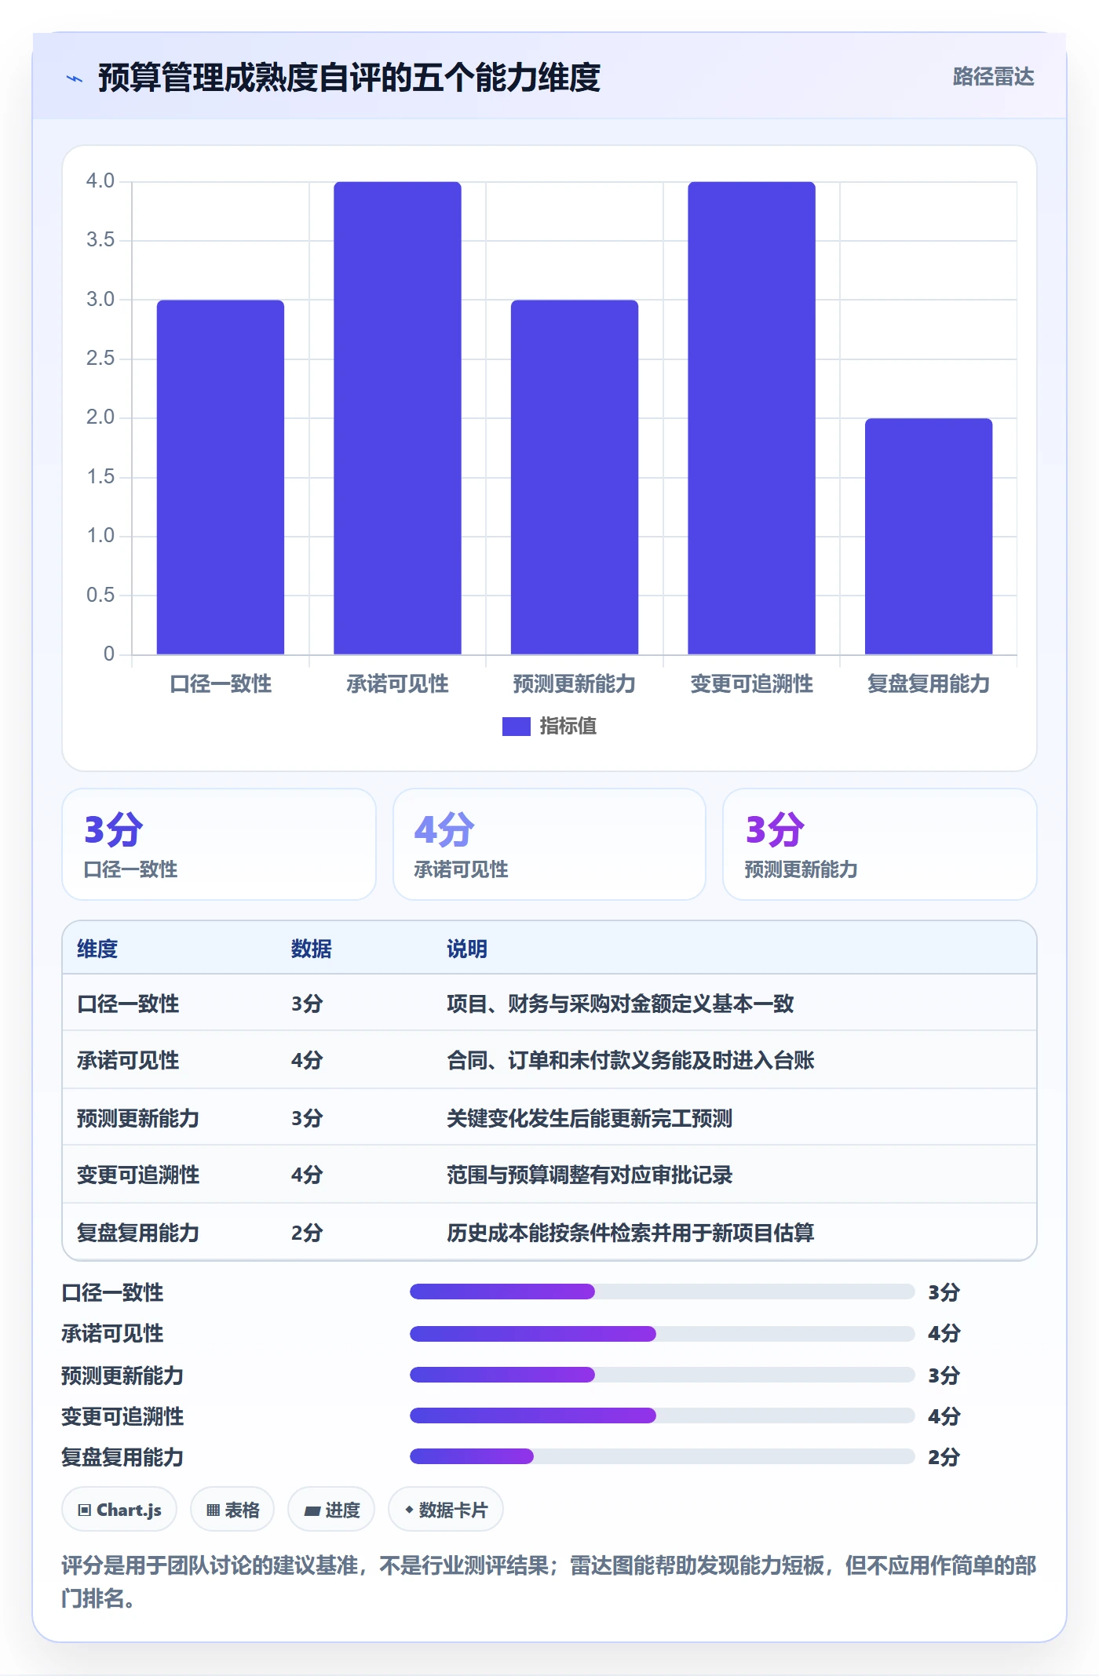
Task: Click the 复盘复用能力 progress bar
Action: (663, 1456)
